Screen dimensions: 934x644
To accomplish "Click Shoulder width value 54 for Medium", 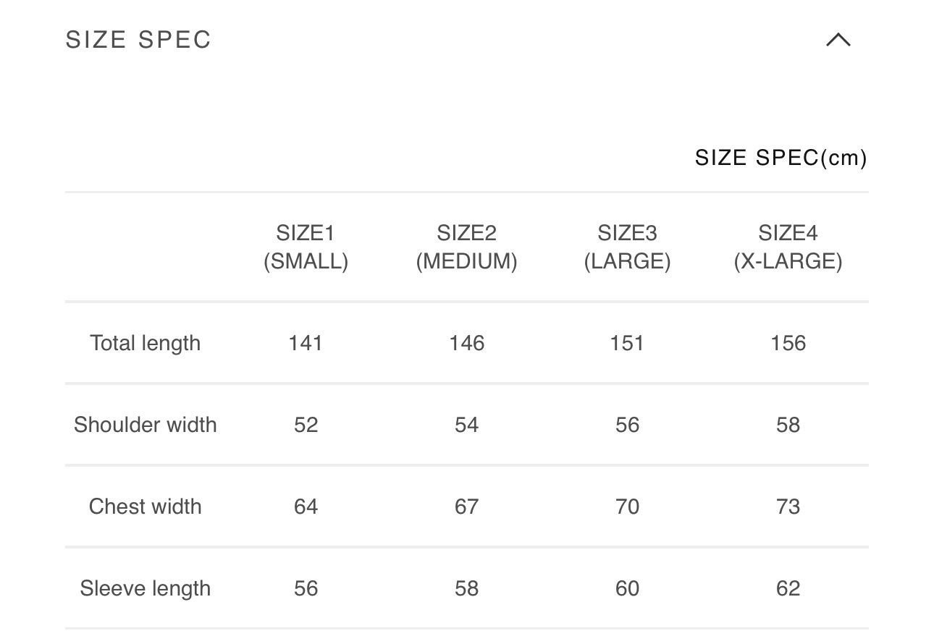I will [x=466, y=425].
